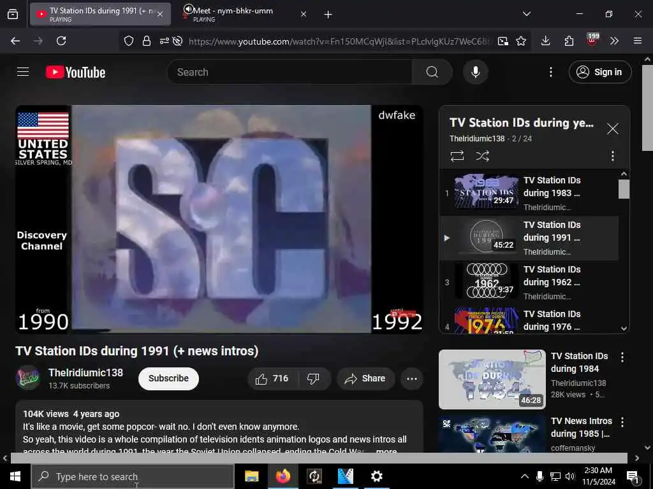Viewport: 653px width, 489px height.
Task: Open YouTube settings three-dot menu
Action: [550, 72]
